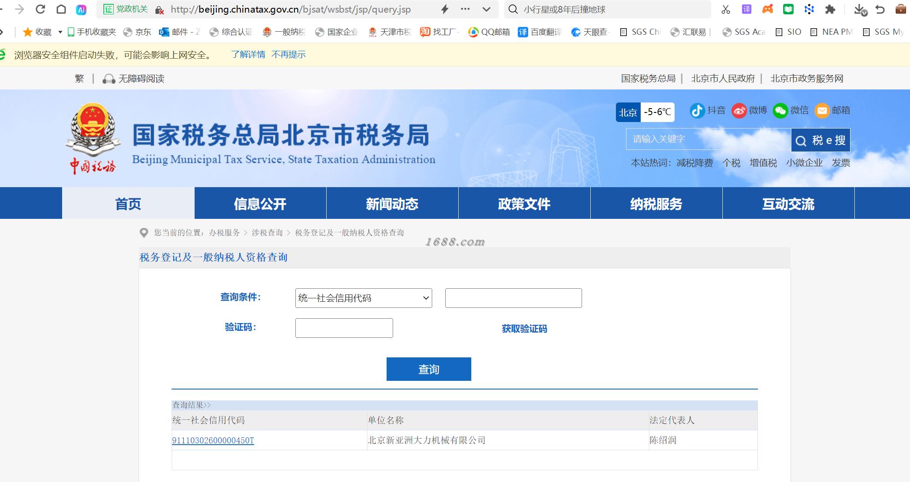
Task: Switch to the 纳税服务 tab
Action: pos(656,204)
